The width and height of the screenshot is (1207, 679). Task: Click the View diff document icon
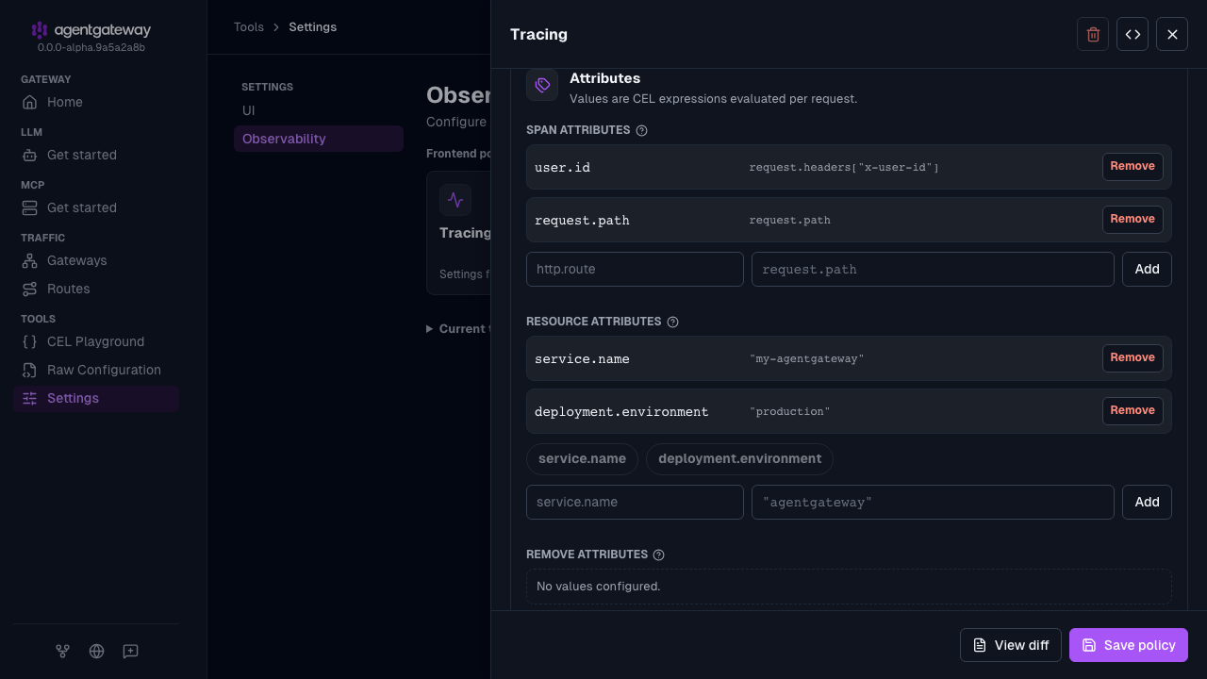click(x=980, y=645)
